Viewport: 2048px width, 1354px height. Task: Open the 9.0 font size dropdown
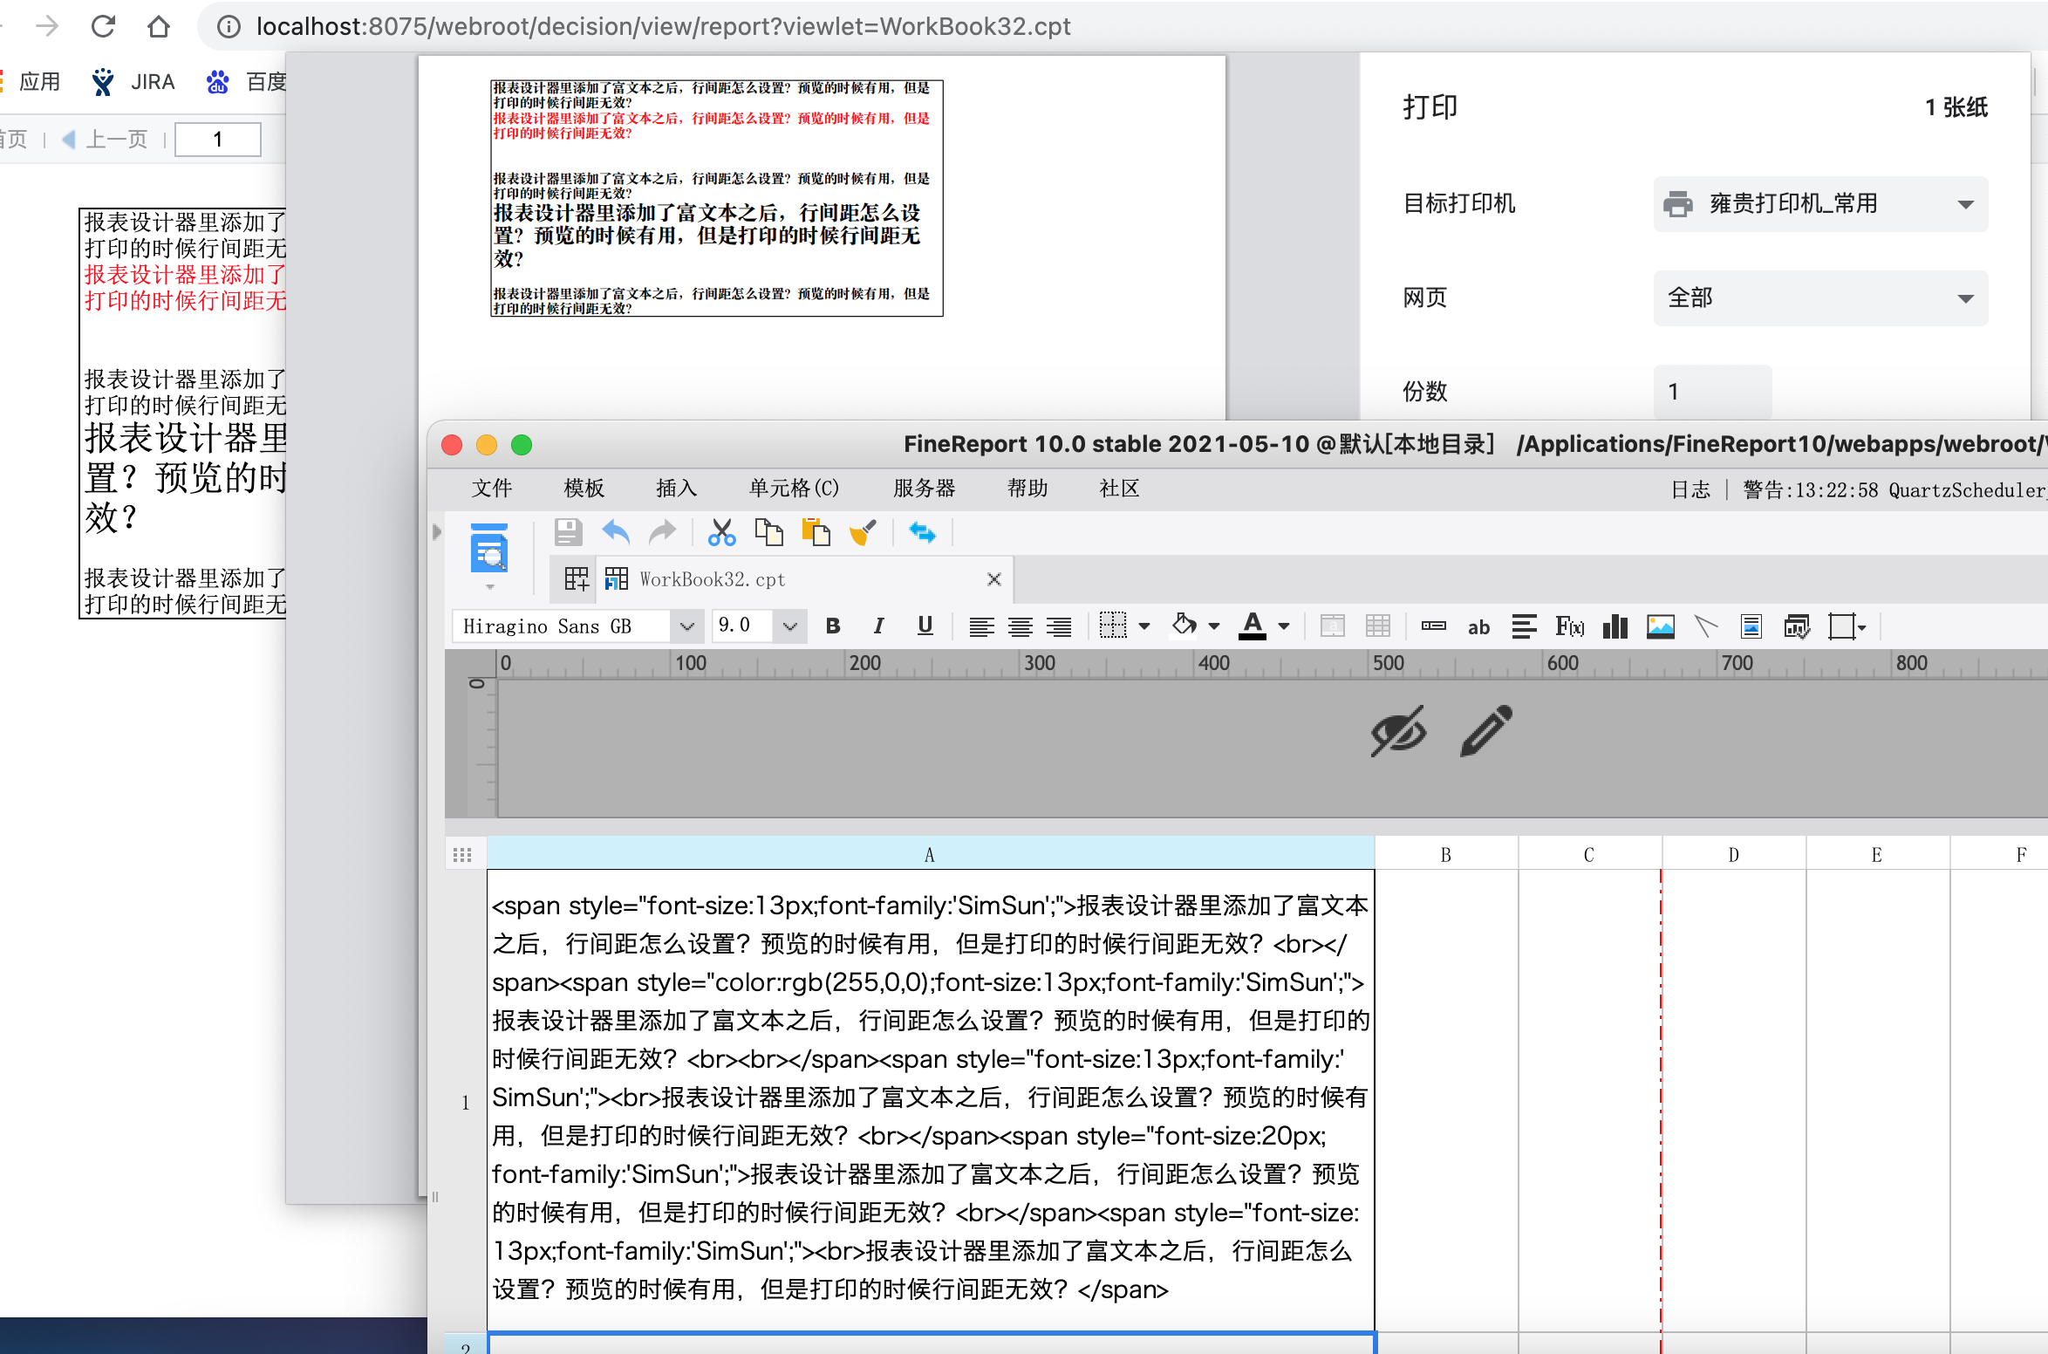(x=789, y=626)
